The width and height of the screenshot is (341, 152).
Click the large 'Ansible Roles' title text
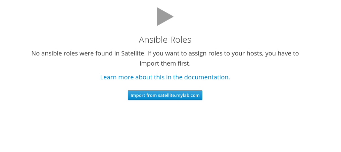pyautogui.click(x=165, y=40)
